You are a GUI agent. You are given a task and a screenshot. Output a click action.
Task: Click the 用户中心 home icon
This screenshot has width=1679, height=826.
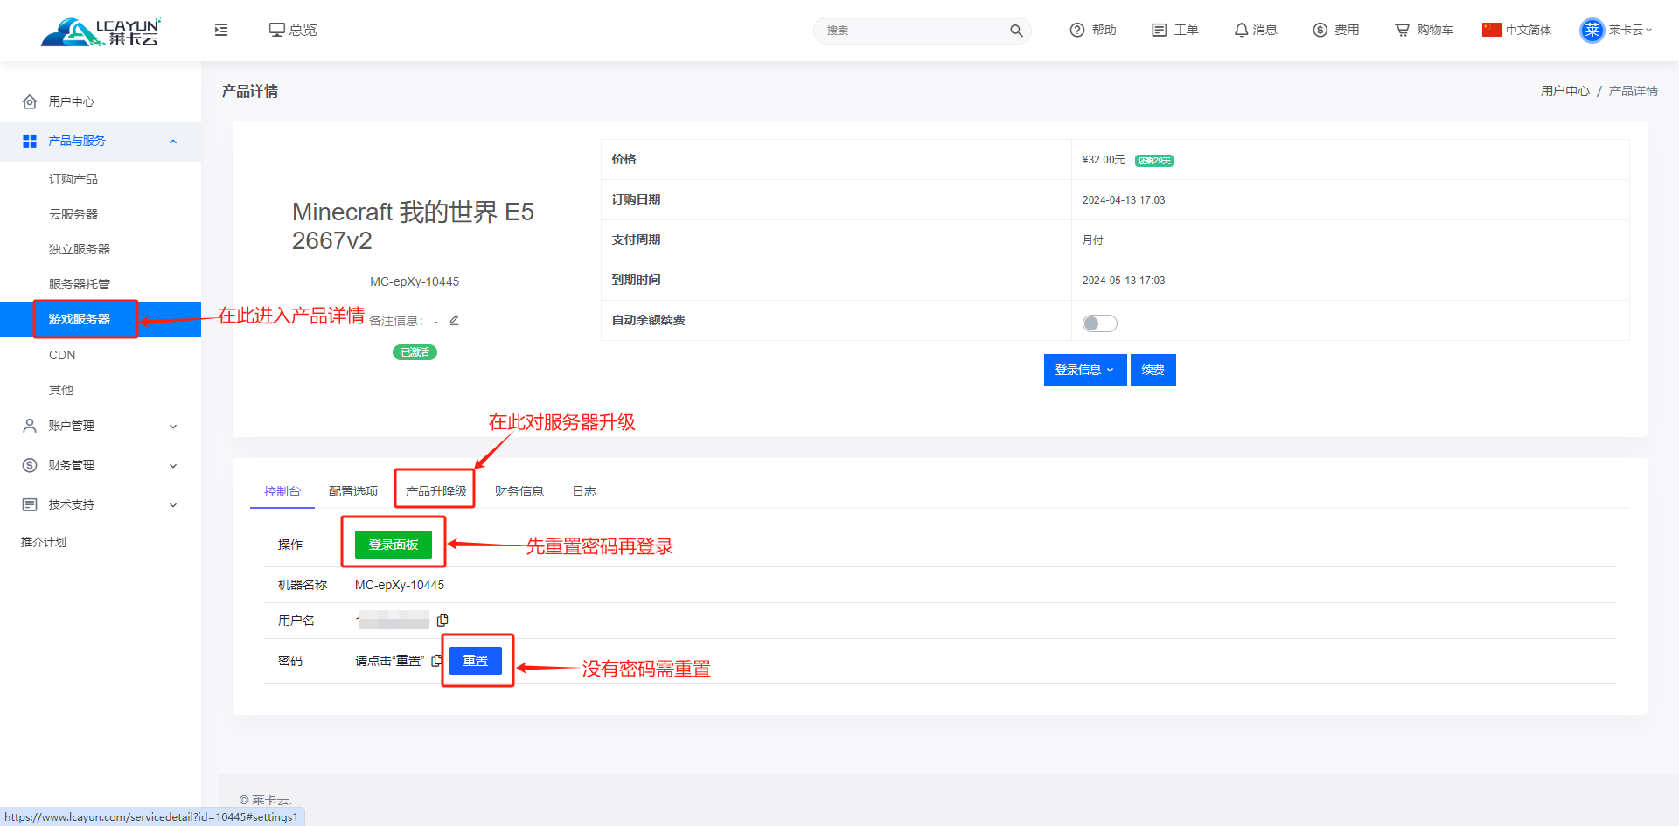pyautogui.click(x=30, y=101)
